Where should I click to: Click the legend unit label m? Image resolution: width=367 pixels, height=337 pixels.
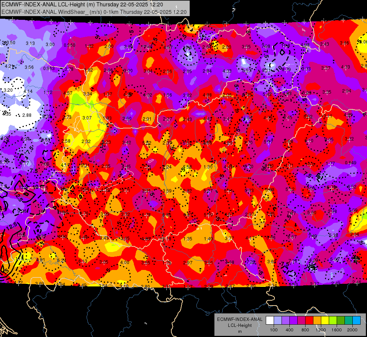click(240, 331)
